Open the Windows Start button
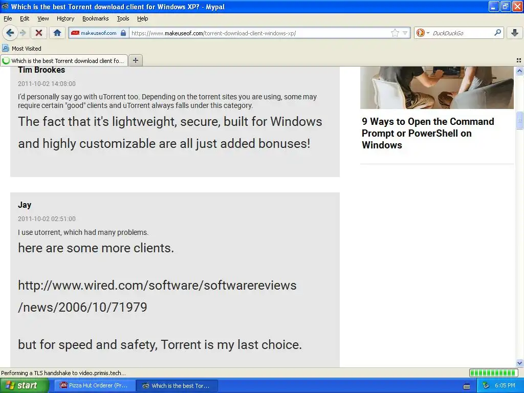This screenshot has width=524, height=393. point(25,385)
